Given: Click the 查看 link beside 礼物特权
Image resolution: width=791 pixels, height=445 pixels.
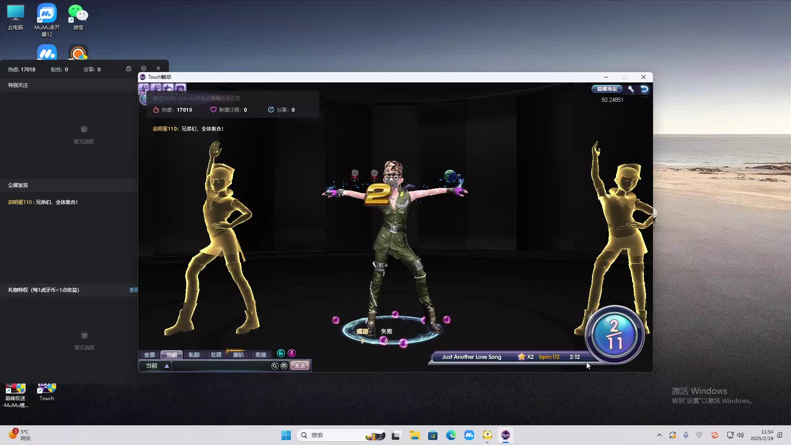Looking at the screenshot, I should pyautogui.click(x=133, y=290).
